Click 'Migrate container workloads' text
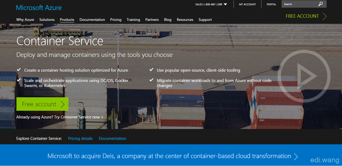 (214, 83)
